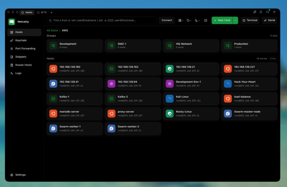Screen dimensions: 287x187
Task: Open the Snippets section
Action: [24, 57]
